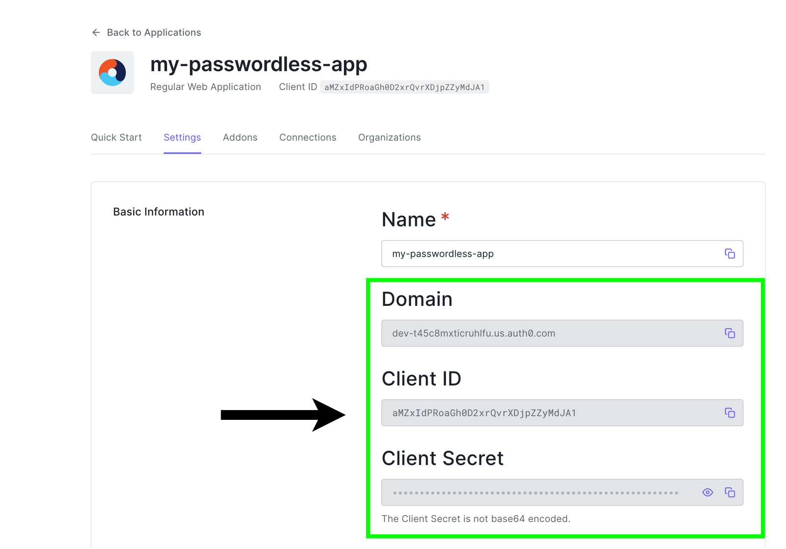Click the Domain text field
The height and width of the screenshot is (549, 786).
pos(562,333)
